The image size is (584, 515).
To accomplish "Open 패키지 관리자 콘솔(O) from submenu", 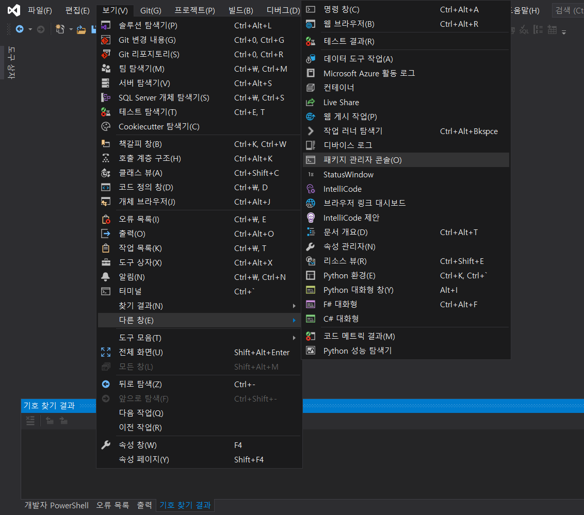I will [x=405, y=160].
